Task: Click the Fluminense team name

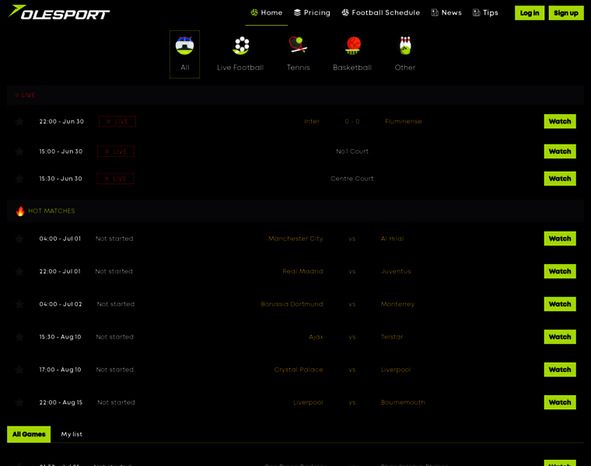Action: pos(404,122)
